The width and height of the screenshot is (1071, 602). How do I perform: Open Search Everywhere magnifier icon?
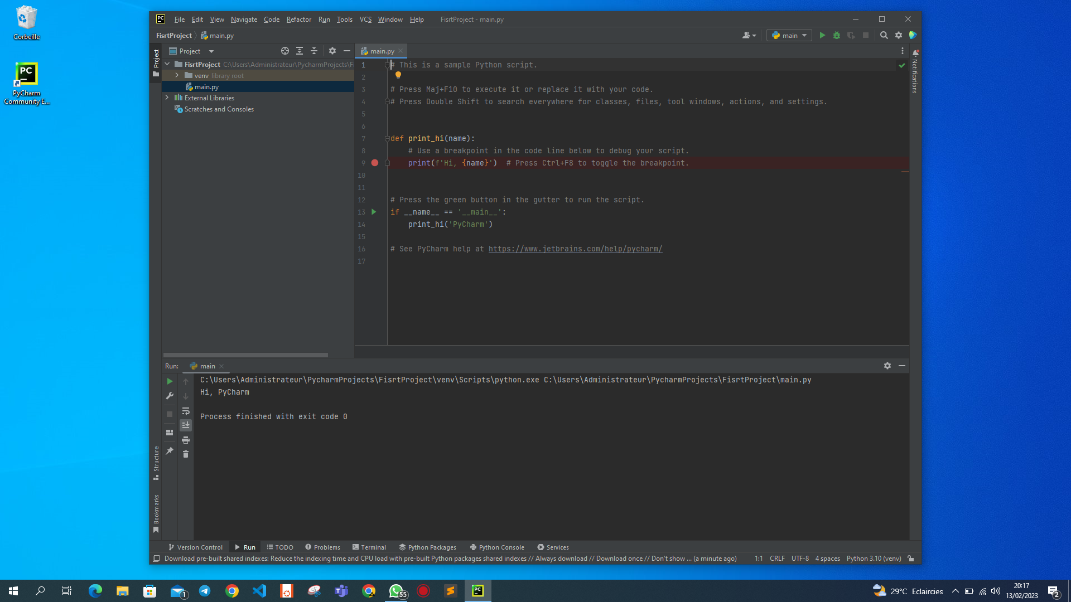click(884, 35)
